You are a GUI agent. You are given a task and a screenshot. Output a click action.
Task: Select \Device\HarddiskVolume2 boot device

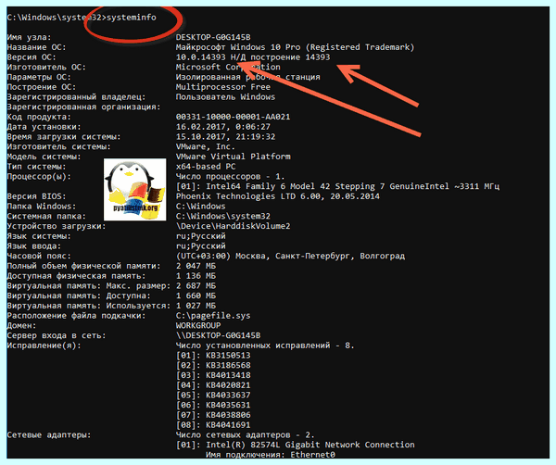coord(233,226)
